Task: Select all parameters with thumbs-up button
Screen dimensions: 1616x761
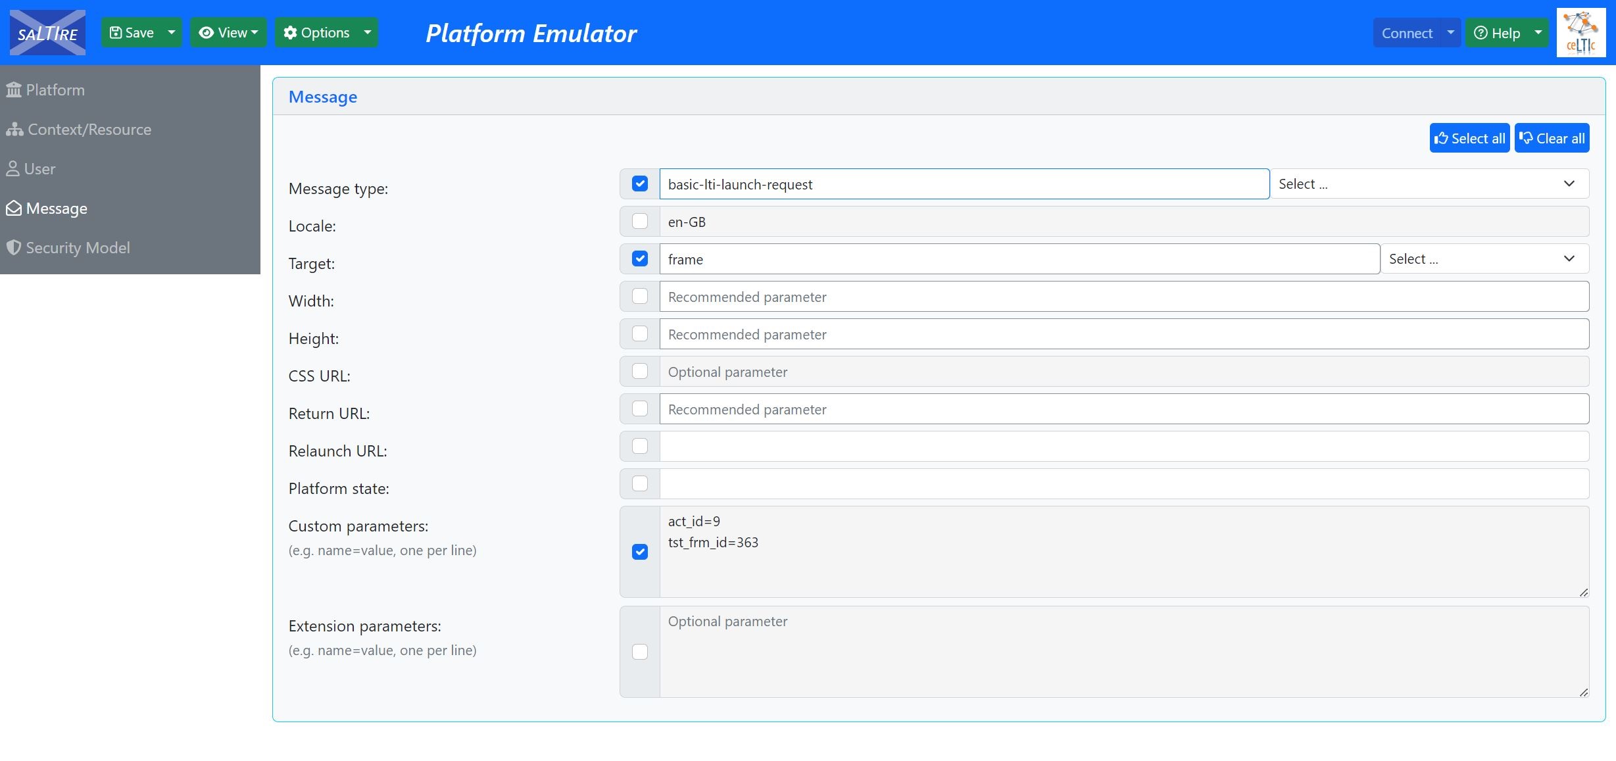Action: (1469, 138)
